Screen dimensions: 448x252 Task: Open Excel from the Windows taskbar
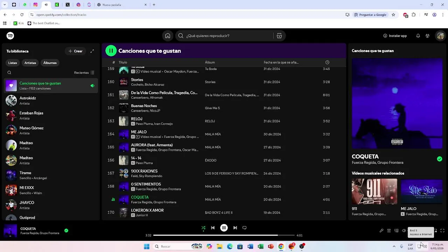tap(260, 246)
